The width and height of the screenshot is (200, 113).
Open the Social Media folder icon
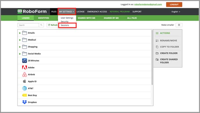coord(24,54)
